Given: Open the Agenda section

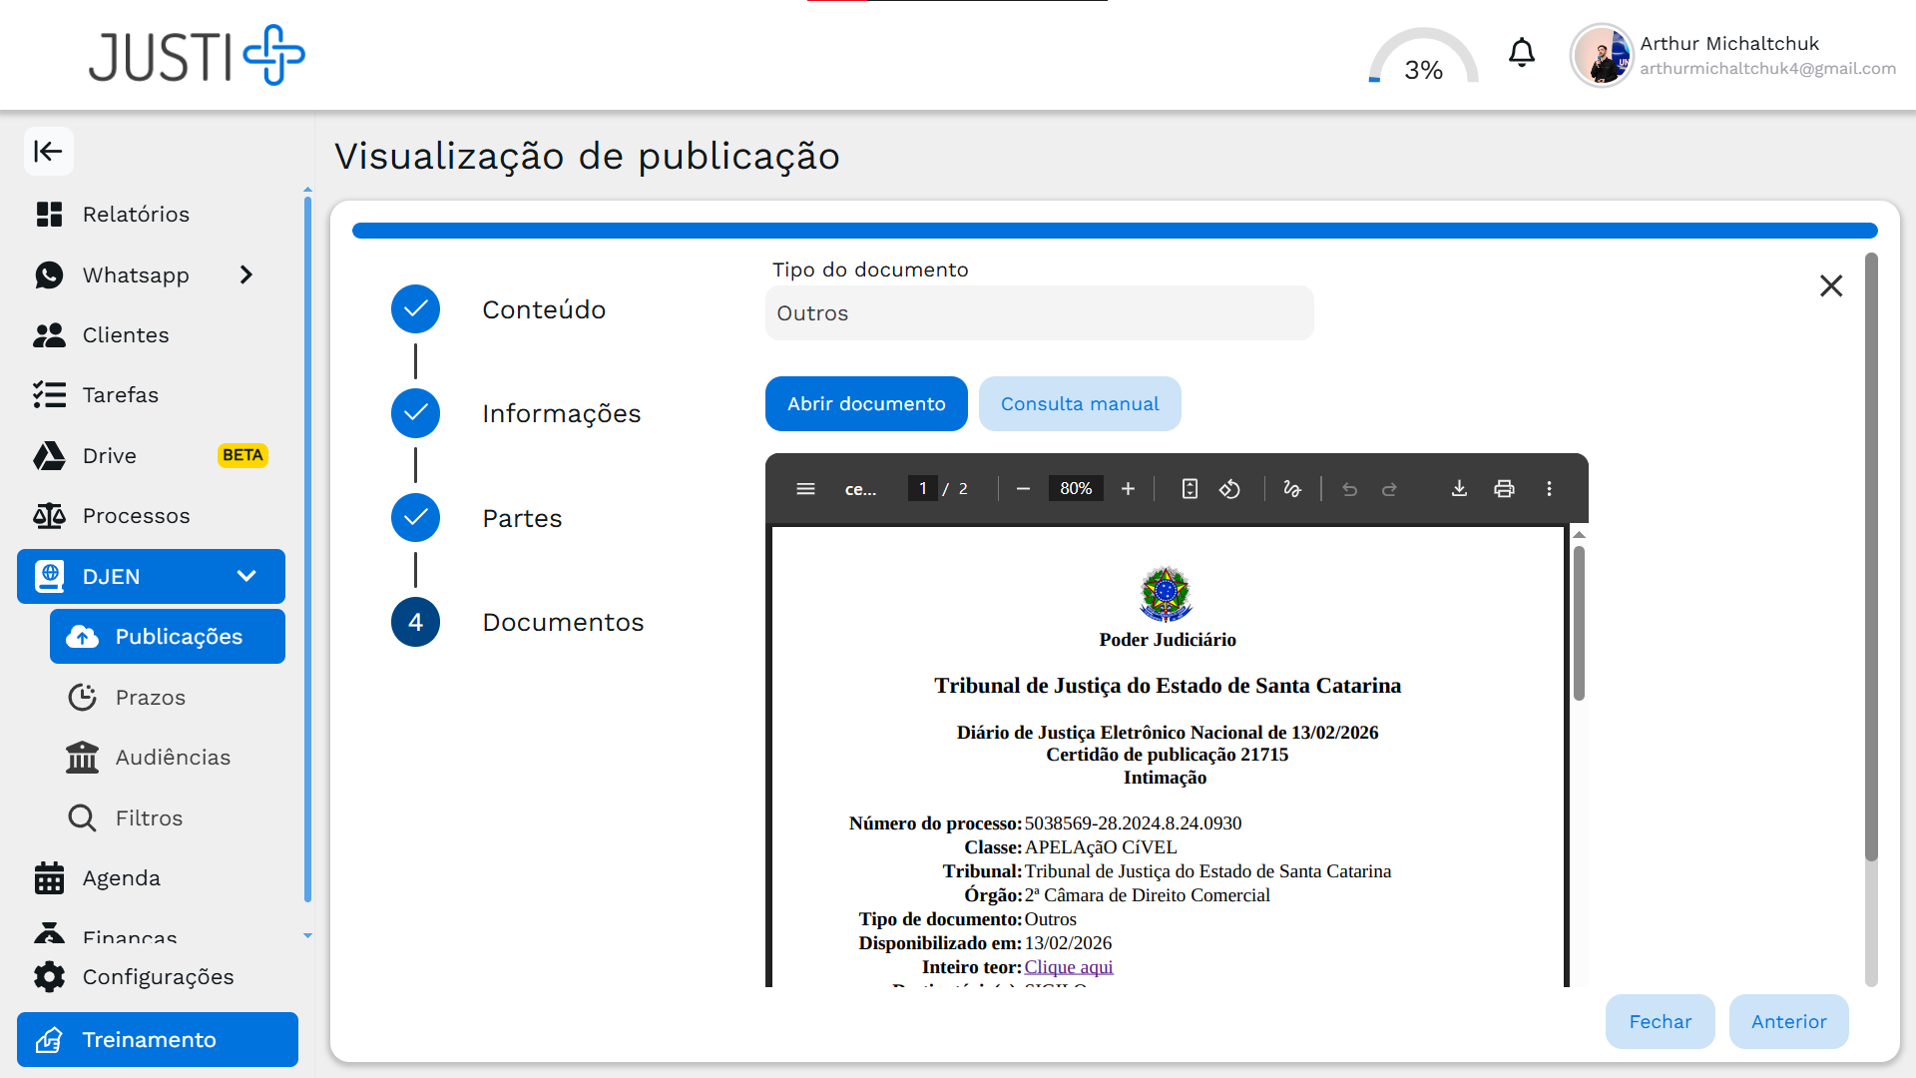Looking at the screenshot, I should pos(121,878).
